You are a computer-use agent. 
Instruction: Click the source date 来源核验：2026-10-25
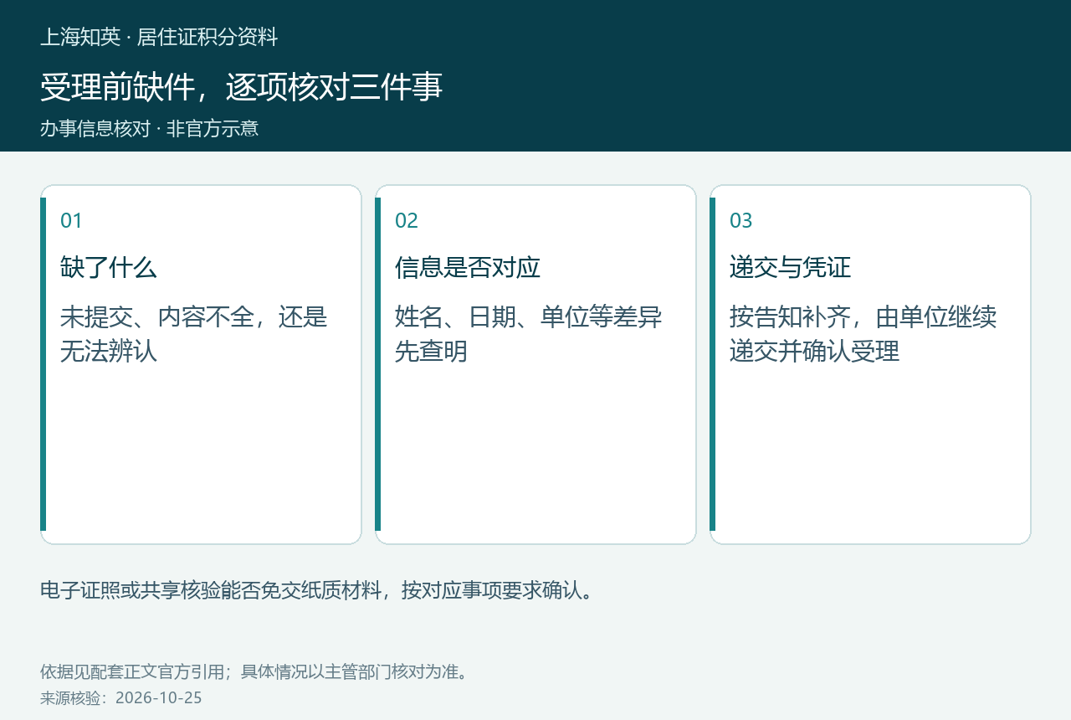pos(121,697)
